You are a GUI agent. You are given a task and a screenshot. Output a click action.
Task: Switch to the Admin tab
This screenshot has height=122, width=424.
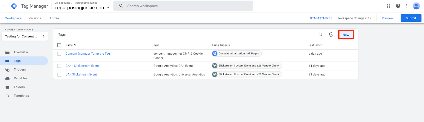(x=54, y=18)
